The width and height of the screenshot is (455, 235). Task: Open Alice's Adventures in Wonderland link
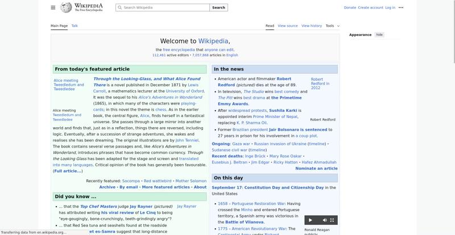point(170,97)
